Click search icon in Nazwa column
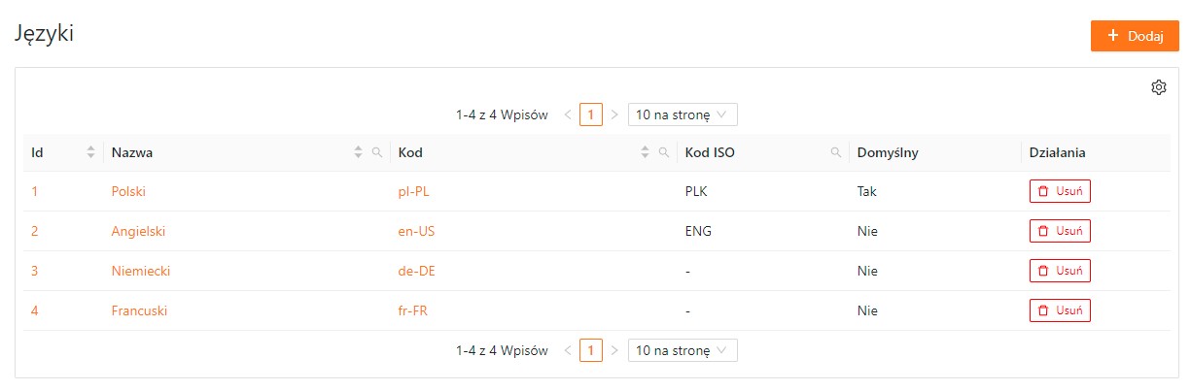The width and height of the screenshot is (1191, 391). point(377,152)
